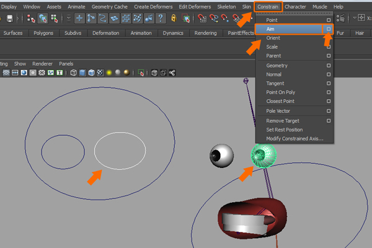Select by object type mode icon
The image size is (372, 248).
43,19
